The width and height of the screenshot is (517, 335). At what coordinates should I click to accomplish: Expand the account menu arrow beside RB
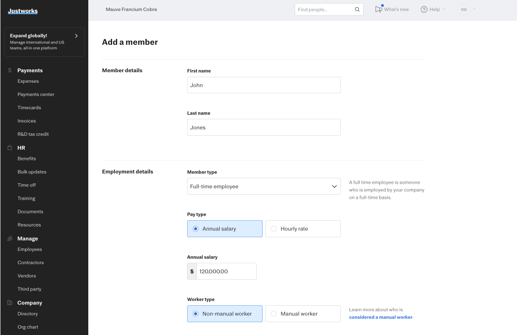474,10
